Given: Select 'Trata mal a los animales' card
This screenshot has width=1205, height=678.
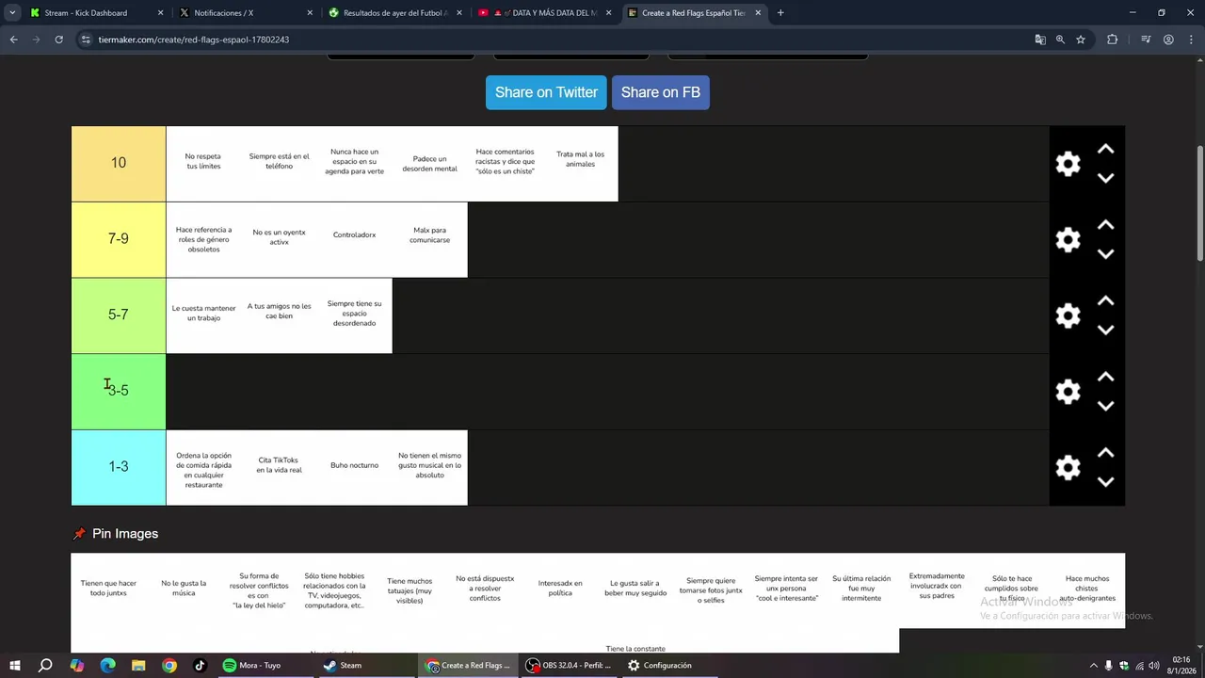Looking at the screenshot, I should pyautogui.click(x=580, y=163).
